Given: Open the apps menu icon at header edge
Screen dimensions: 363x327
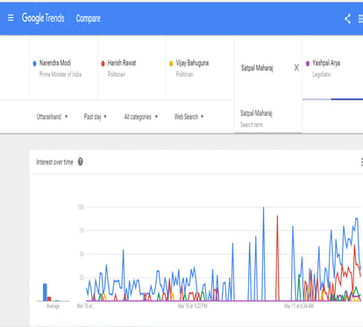Looking at the screenshot, I should point(360,19).
